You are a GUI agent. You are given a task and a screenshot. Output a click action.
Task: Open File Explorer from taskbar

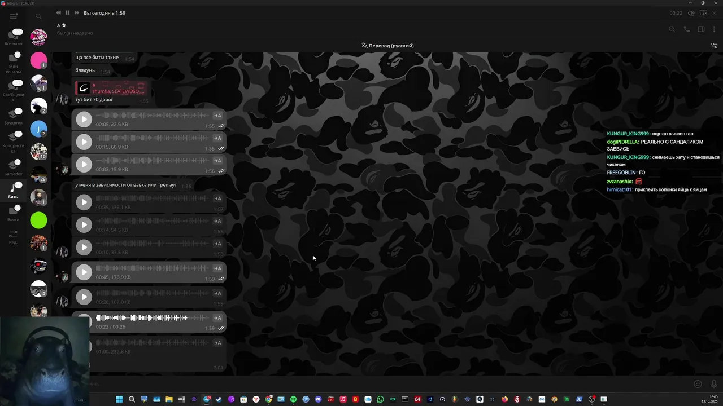(169, 399)
